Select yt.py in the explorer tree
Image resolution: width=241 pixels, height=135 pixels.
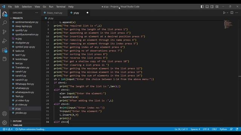click(x=25, y=109)
